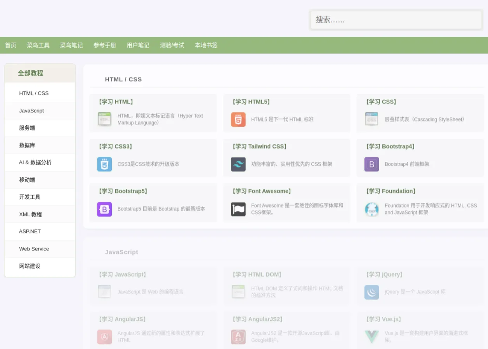Screen dimensions: 488x349
Task: Select AI & 数据分析 in sidebar
Action: click(40, 162)
